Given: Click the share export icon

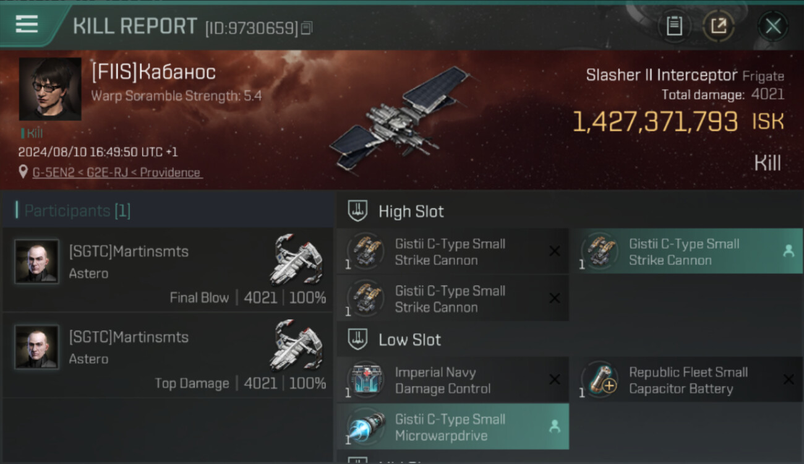Looking at the screenshot, I should tap(718, 26).
